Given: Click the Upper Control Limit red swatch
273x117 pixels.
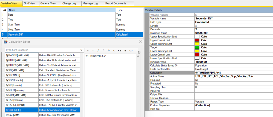Looking at the screenshot, I should point(197,40).
